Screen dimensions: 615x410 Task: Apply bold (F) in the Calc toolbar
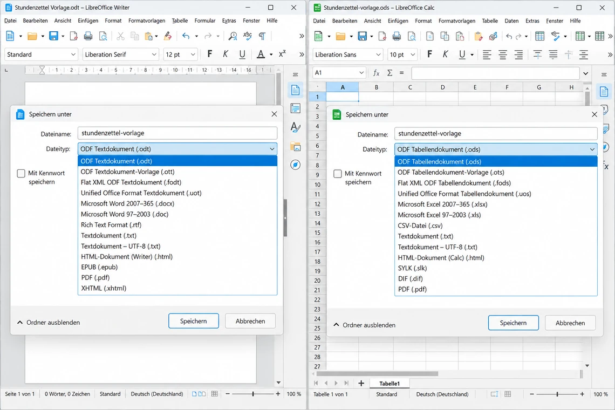pyautogui.click(x=430, y=54)
